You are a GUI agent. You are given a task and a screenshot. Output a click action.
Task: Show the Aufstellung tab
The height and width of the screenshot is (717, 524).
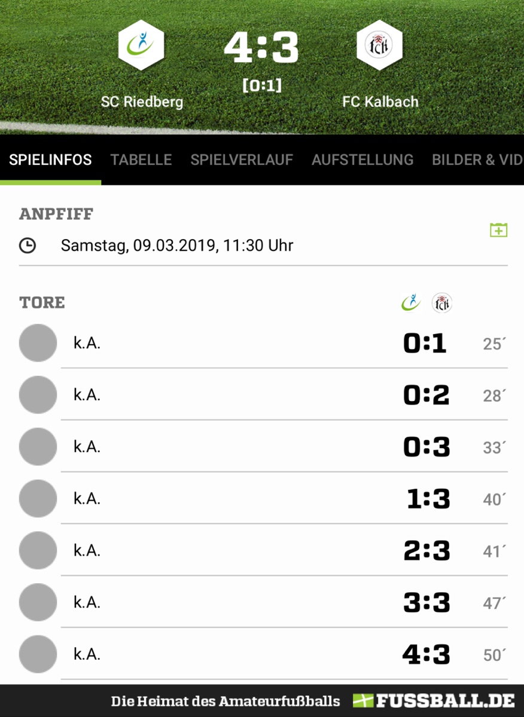(362, 160)
